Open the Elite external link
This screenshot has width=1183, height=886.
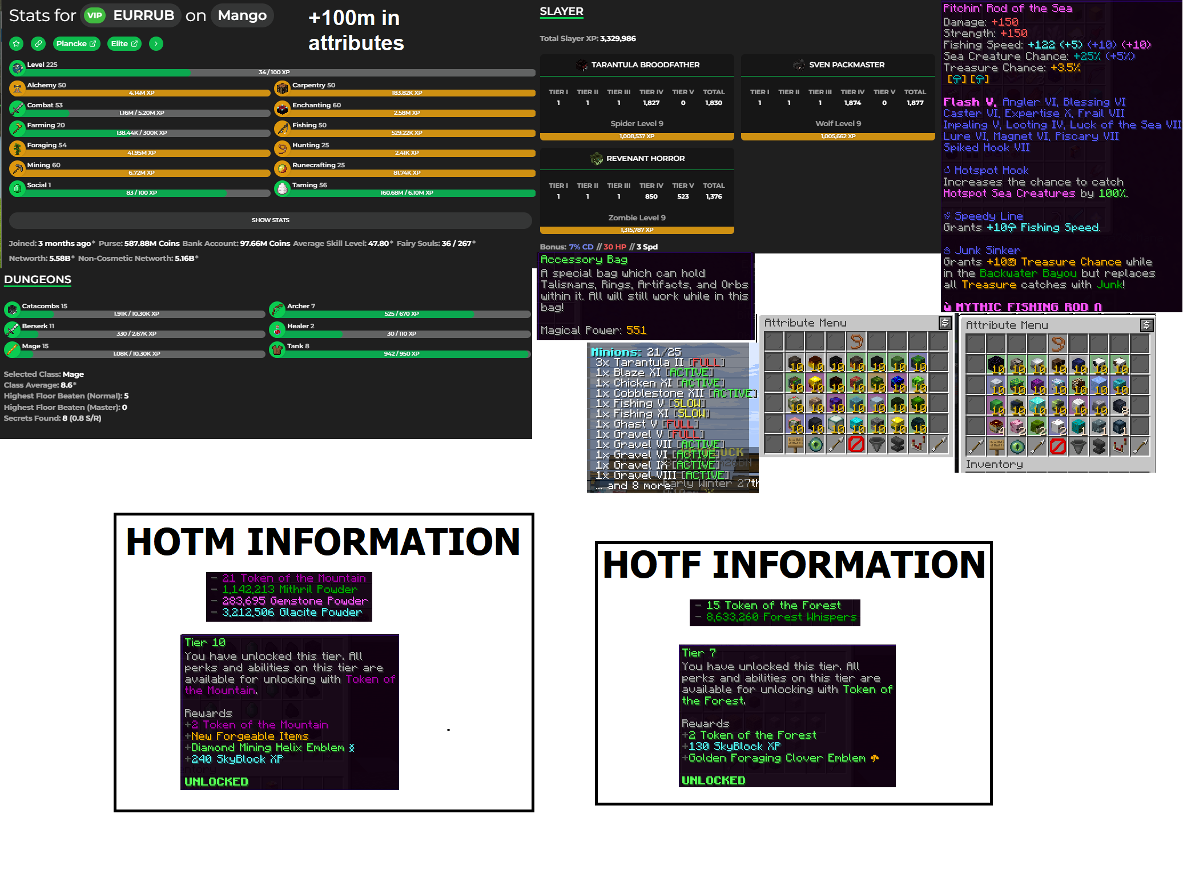pos(124,44)
